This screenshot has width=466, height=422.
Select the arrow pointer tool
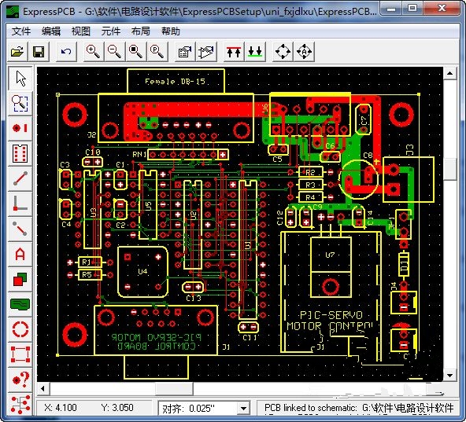tap(20, 79)
